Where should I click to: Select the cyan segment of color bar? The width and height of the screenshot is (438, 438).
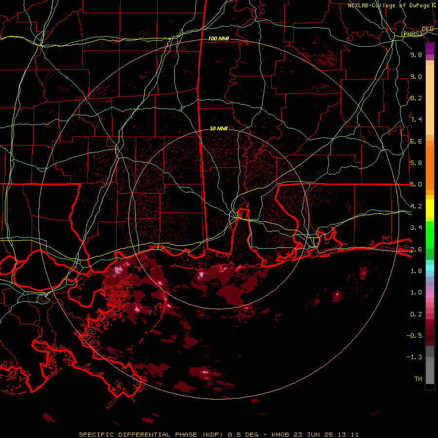pos(430,268)
